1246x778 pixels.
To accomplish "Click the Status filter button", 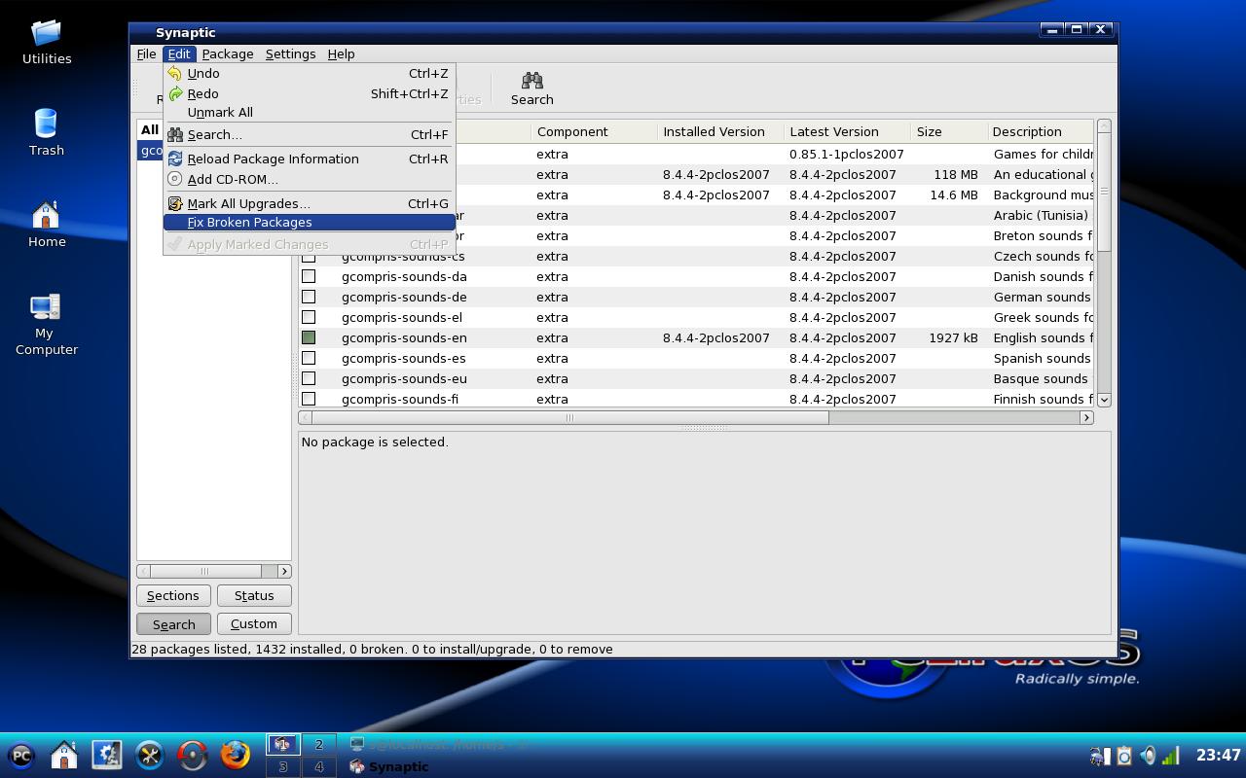I will (x=254, y=595).
